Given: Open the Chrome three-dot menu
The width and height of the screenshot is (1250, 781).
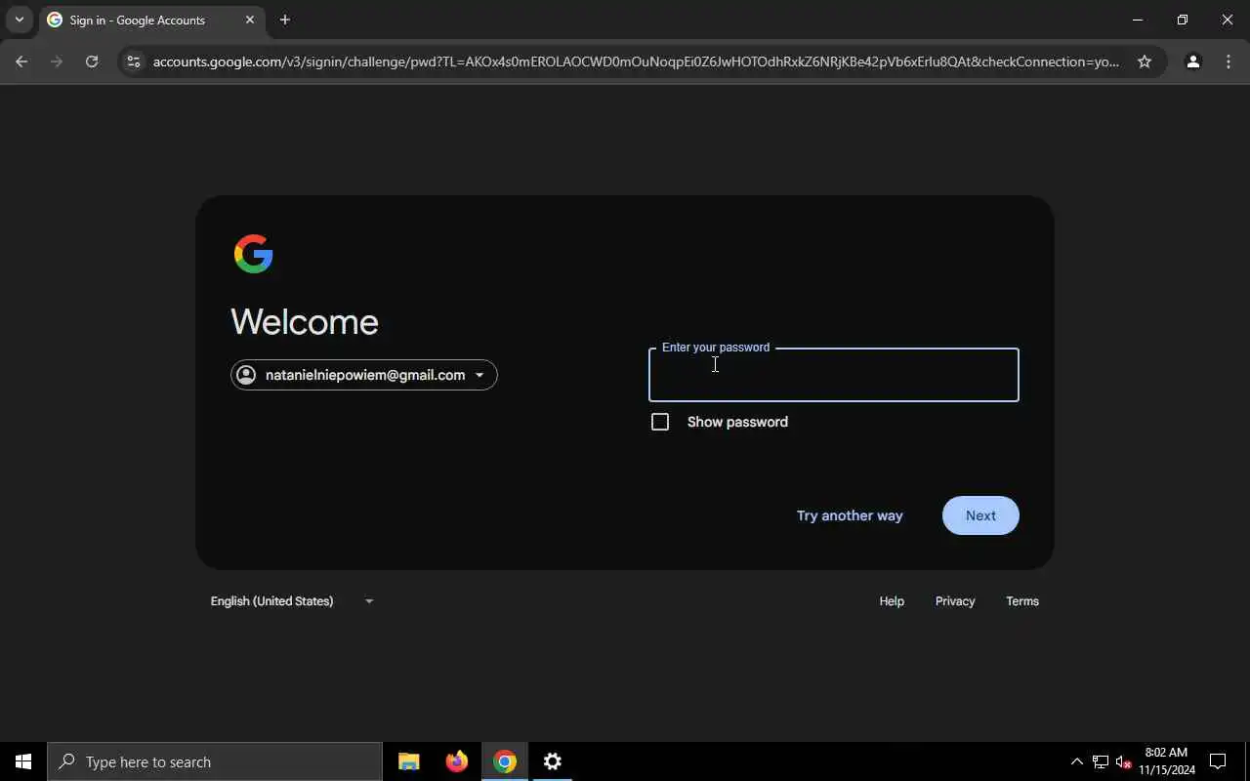Looking at the screenshot, I should coord(1229,62).
